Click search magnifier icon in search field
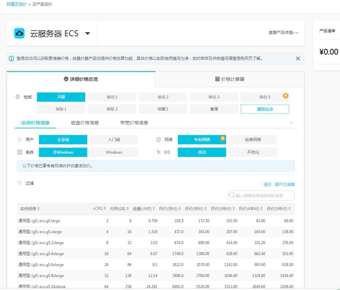Viewport: 340px width, 290px height. click(232, 195)
